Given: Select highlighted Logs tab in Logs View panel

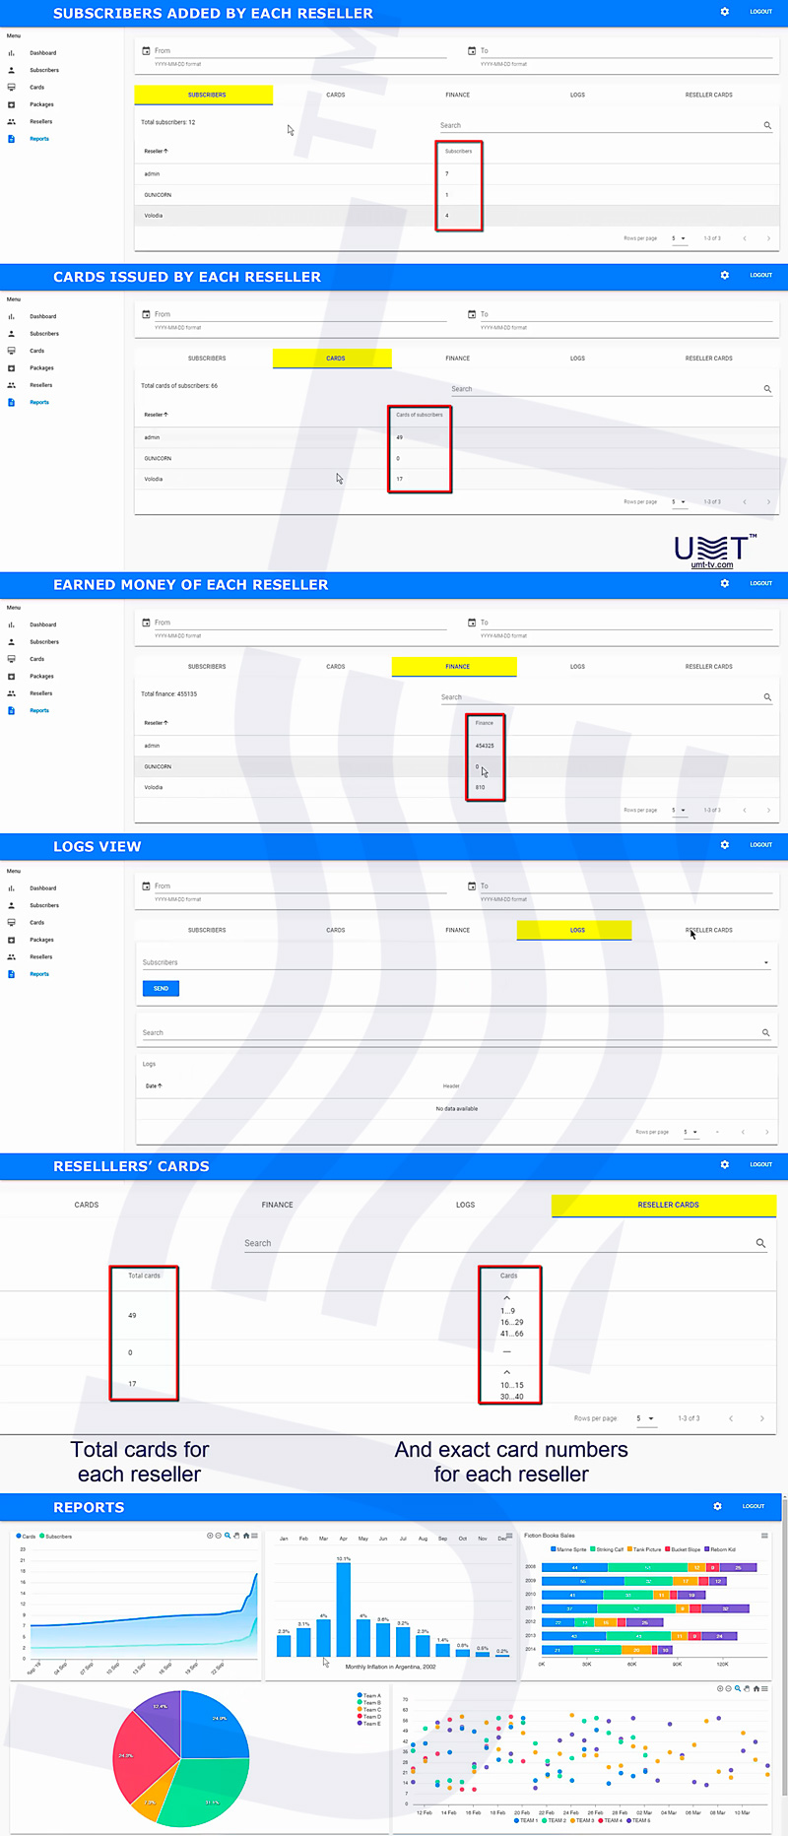Looking at the screenshot, I should pyautogui.click(x=574, y=930).
